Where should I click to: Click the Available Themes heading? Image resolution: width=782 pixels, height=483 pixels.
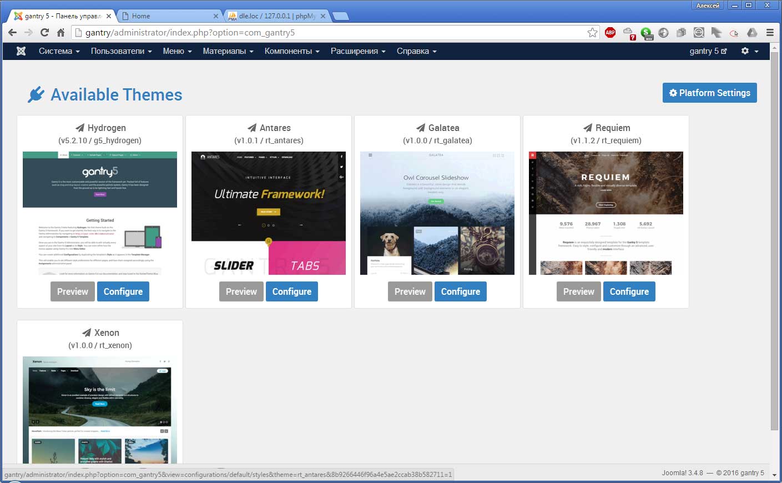pyautogui.click(x=117, y=95)
